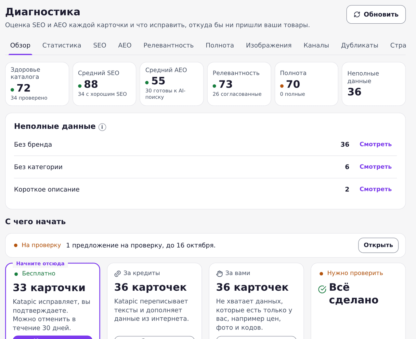Click the hand icon on За вами card
416x339 pixels.
tap(220, 273)
